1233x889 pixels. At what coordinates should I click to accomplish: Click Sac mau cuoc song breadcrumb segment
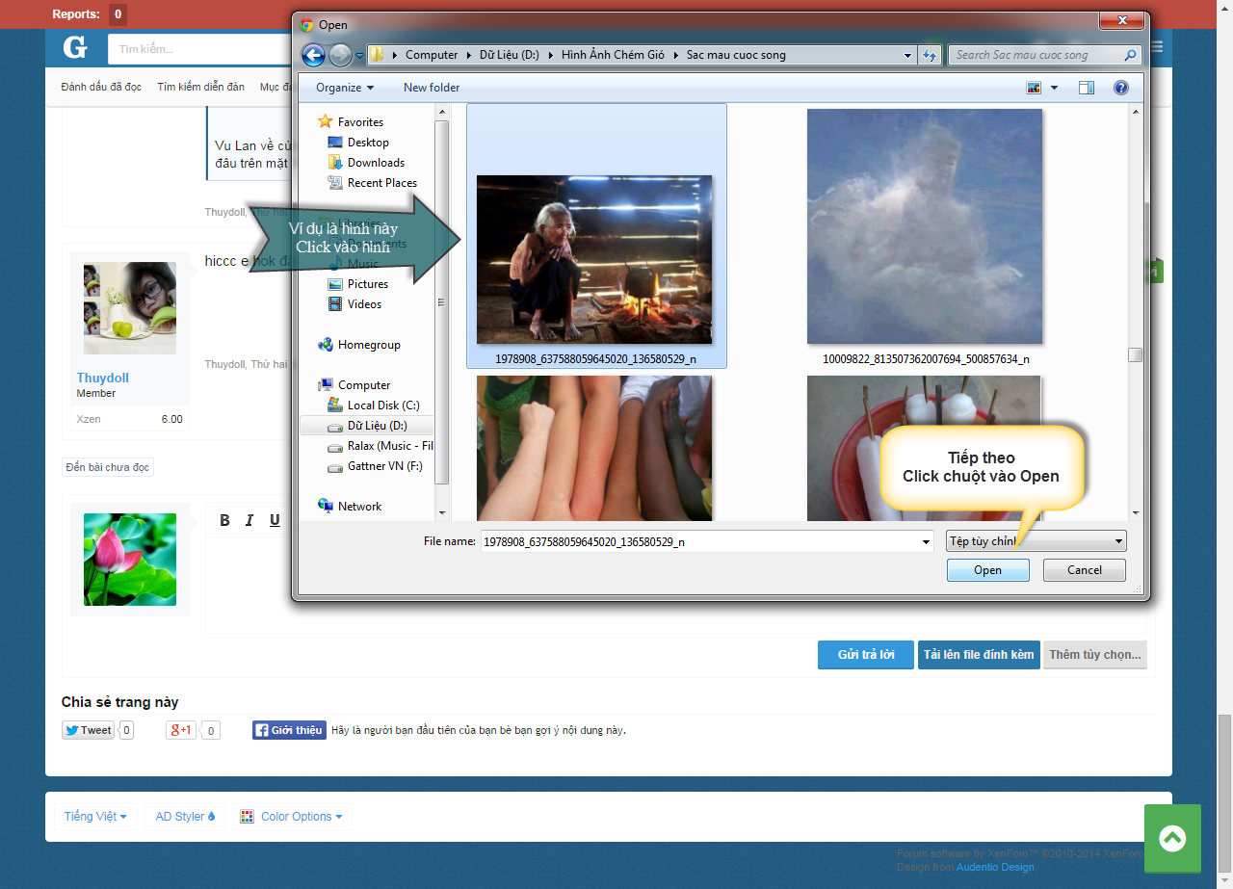[736, 55]
